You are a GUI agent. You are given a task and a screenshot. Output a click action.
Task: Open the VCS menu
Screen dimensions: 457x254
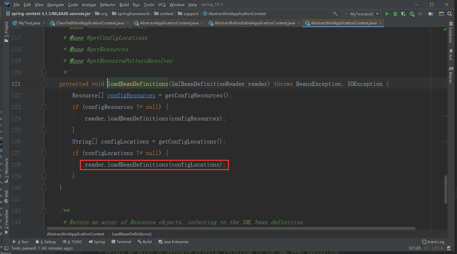pos(162,5)
